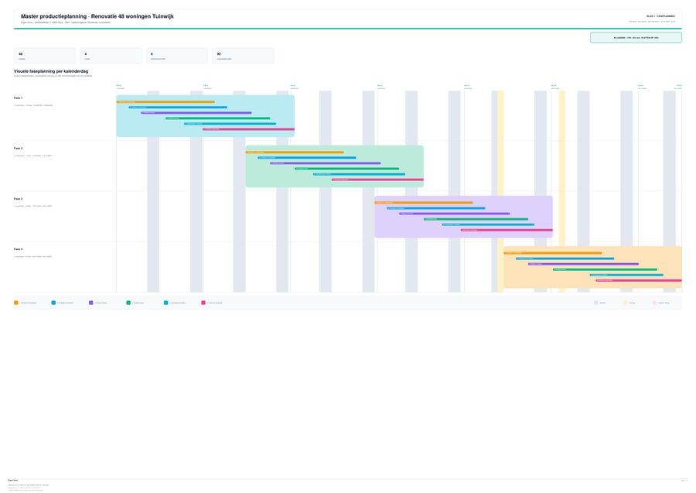Select the Fase 1 row label
696x493 pixels.
[19, 98]
